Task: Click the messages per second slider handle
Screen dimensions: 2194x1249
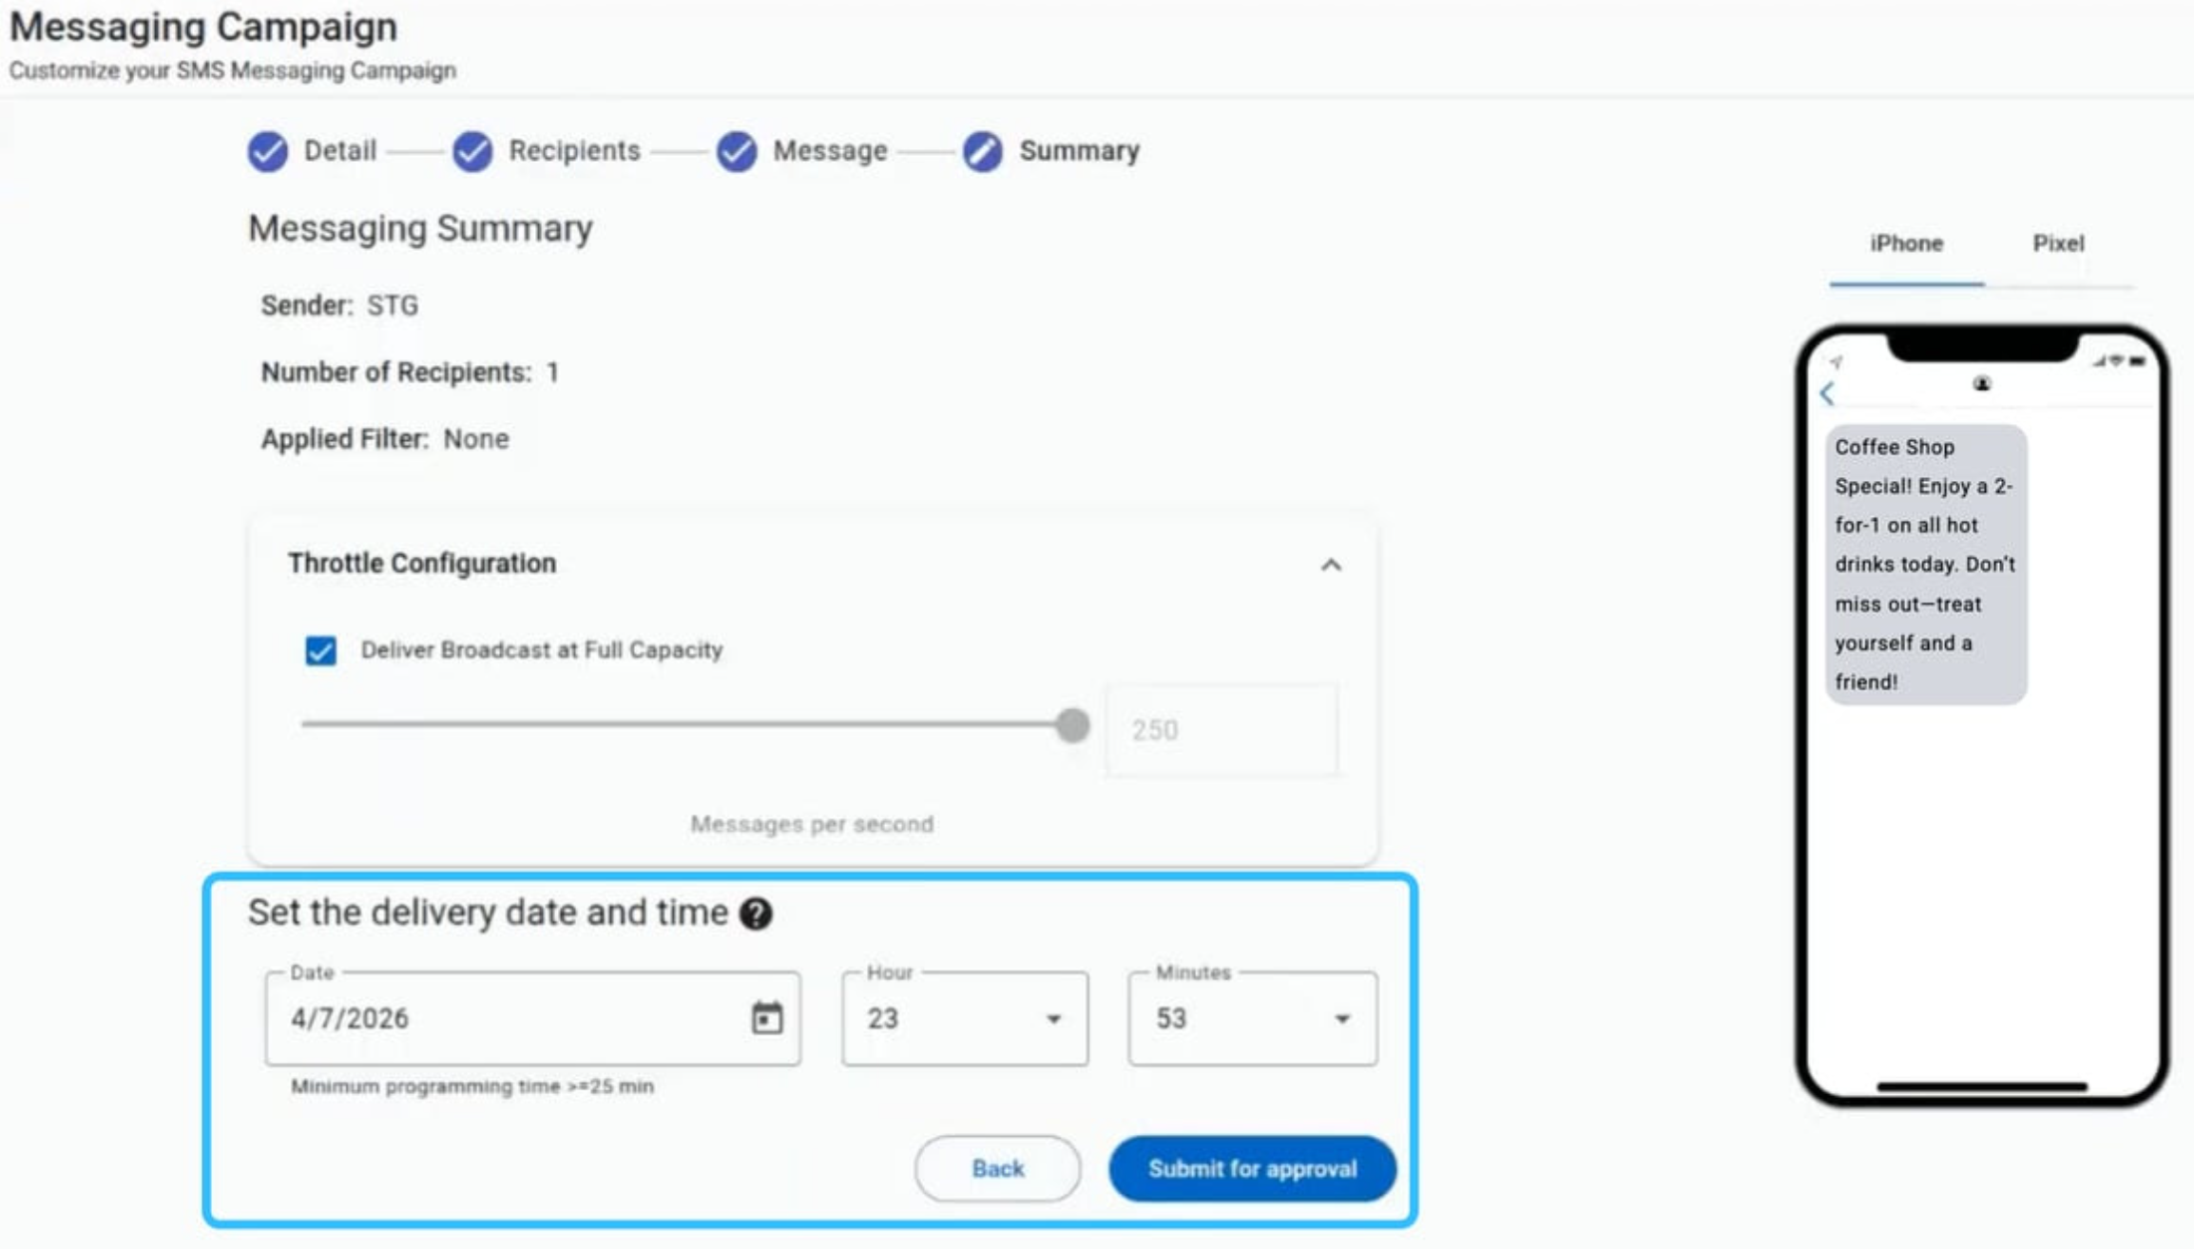Action: 1072,725
